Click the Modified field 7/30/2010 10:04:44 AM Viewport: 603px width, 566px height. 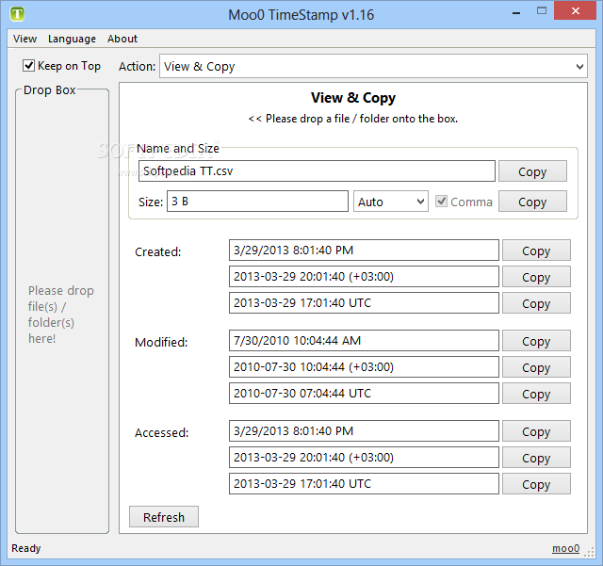point(364,341)
